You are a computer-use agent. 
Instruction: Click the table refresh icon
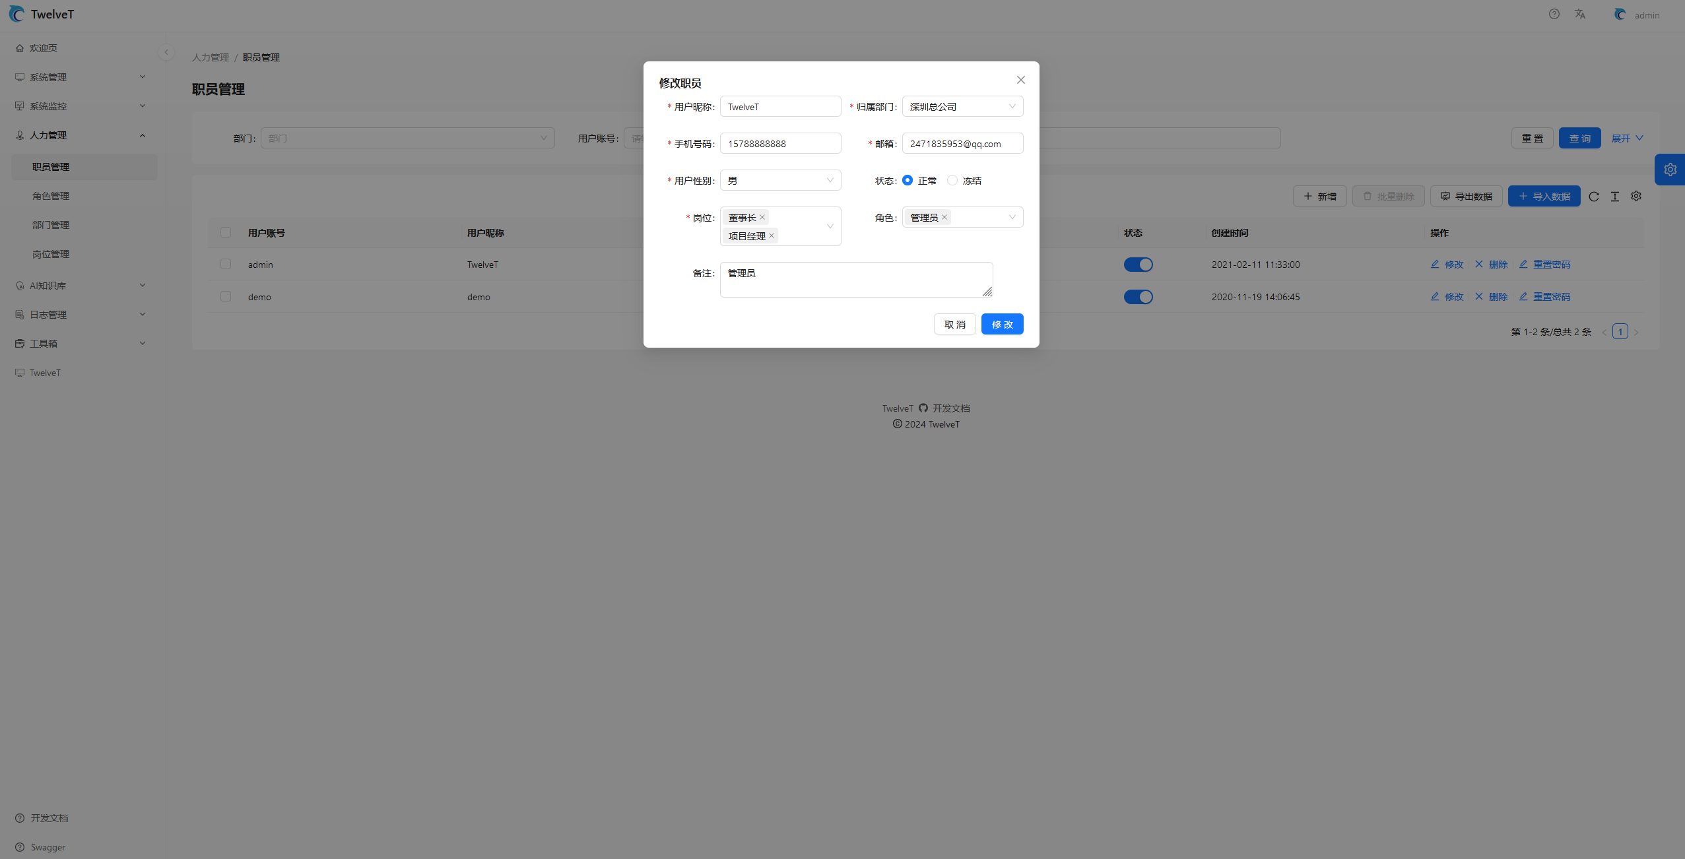1594,197
